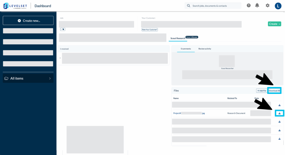Open the Create dropdown button
The image size is (285, 155).
point(274,24)
